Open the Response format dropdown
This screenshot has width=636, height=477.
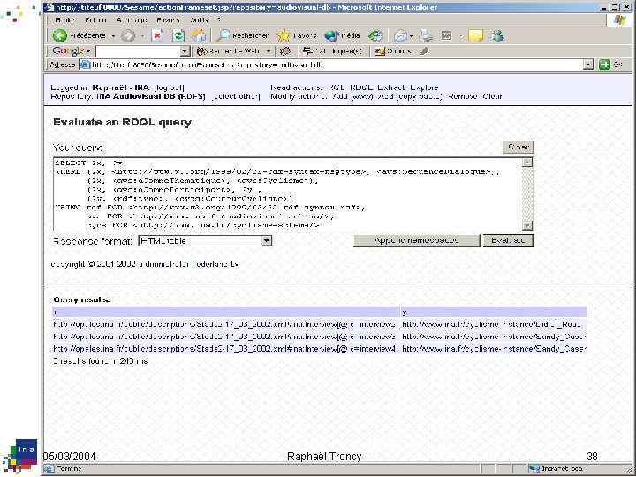tap(266, 241)
